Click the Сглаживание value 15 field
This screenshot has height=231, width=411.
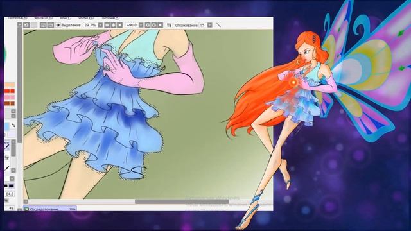203,25
